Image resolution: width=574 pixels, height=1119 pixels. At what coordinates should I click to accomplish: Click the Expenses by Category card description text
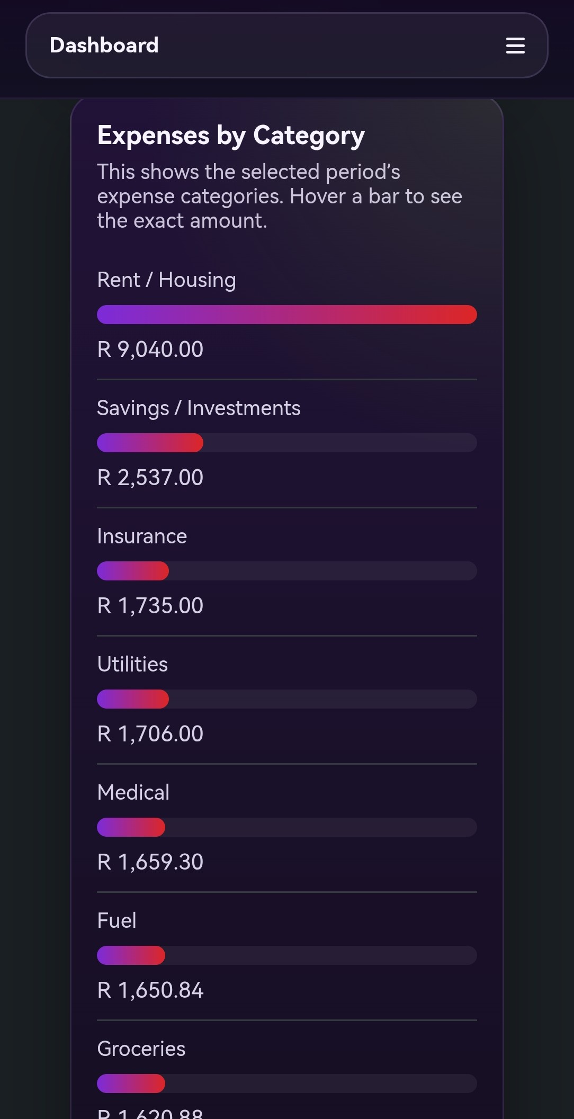280,196
